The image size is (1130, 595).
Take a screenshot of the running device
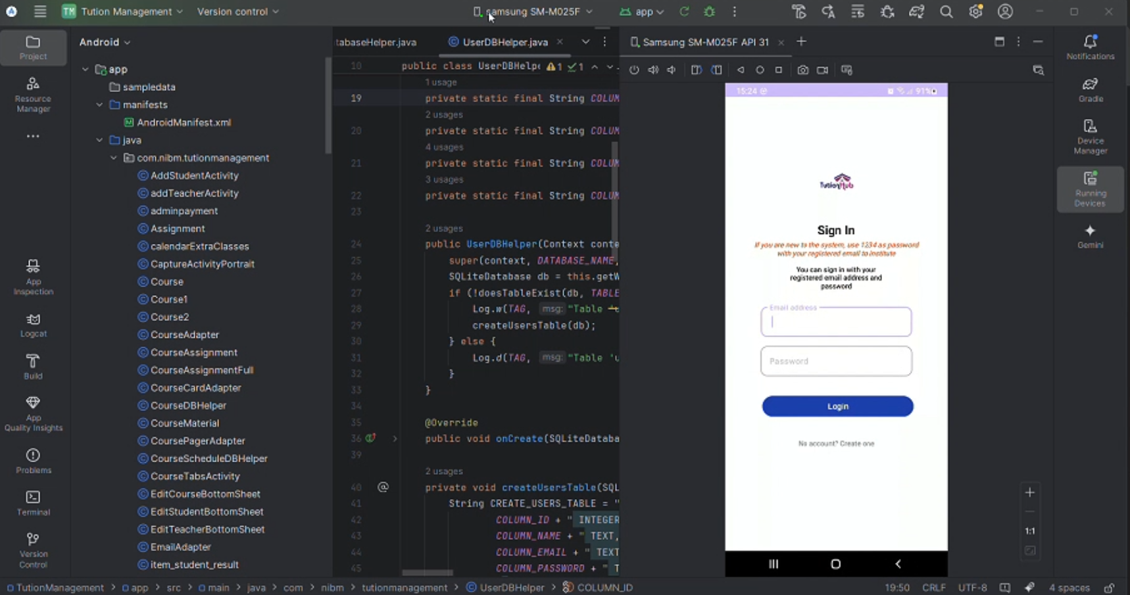(802, 70)
